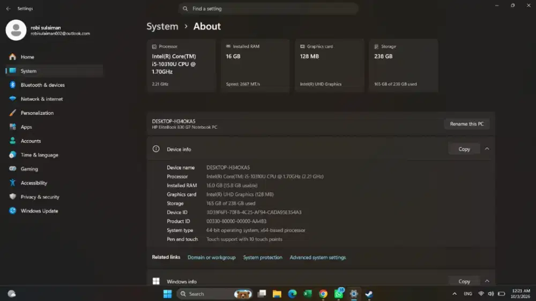The image size is (536, 301).
Task: Click the magnifier icon in Find a setting
Action: 185,9
